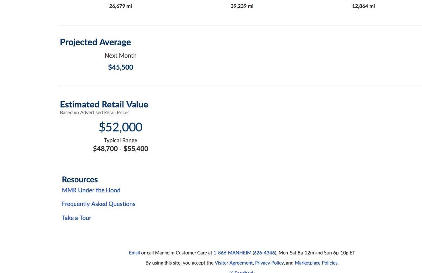Open the Marketplace Policies link
The width and height of the screenshot is (422, 273).
point(316,263)
